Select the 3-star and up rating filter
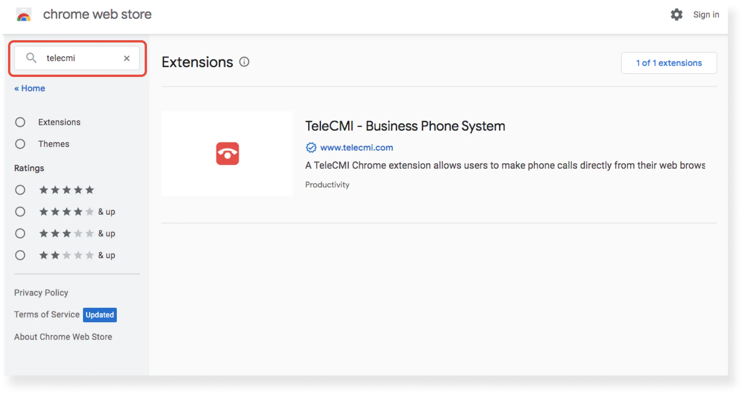The width and height of the screenshot is (744, 395). [x=20, y=233]
